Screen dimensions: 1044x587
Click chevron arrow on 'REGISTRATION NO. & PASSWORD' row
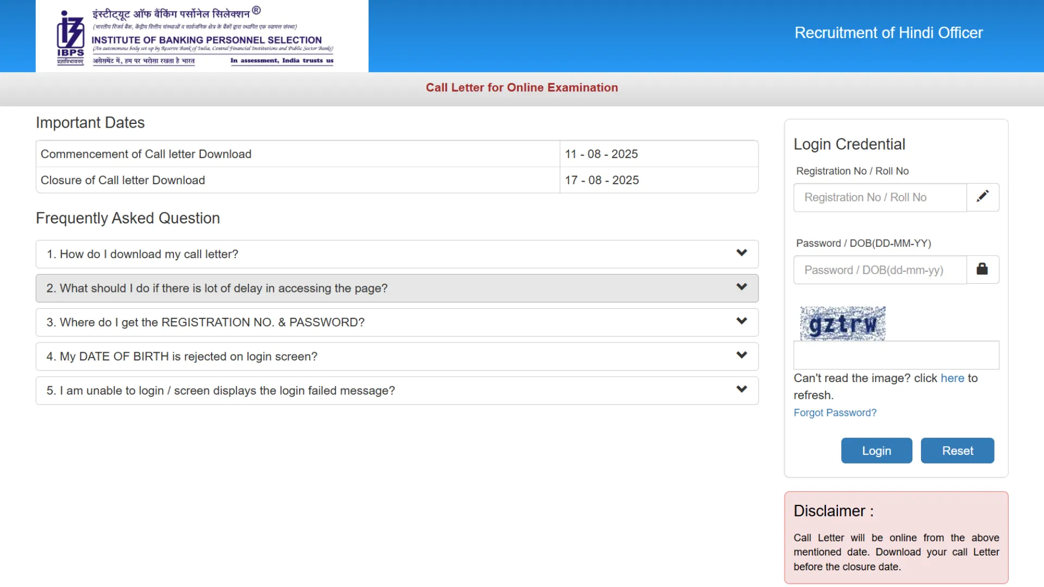pos(742,321)
